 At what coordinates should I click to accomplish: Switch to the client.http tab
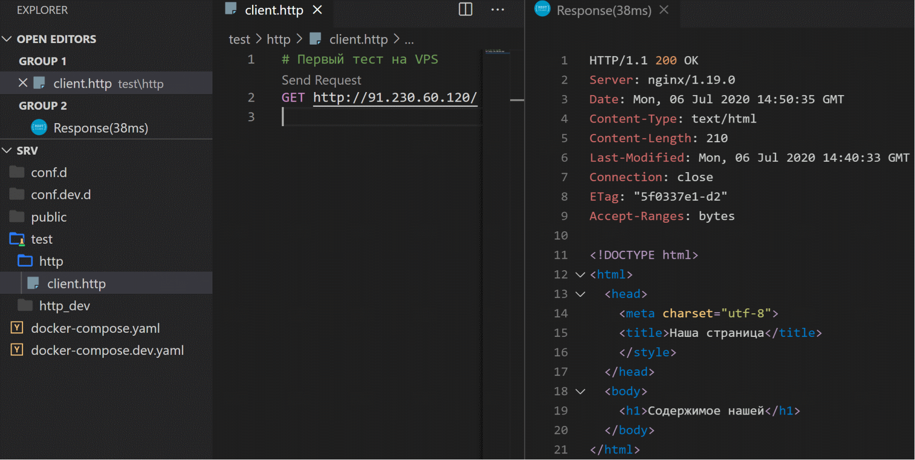(274, 10)
